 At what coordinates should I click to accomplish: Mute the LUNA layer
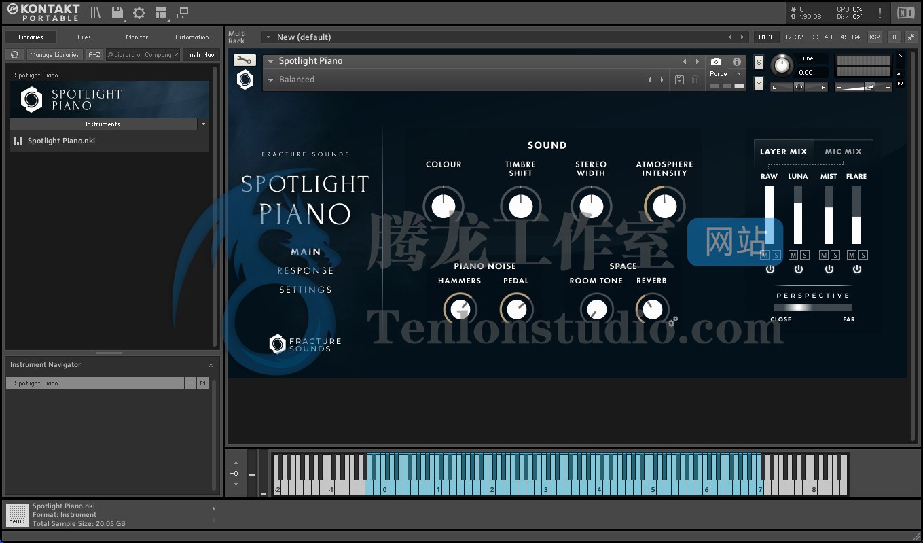793,255
